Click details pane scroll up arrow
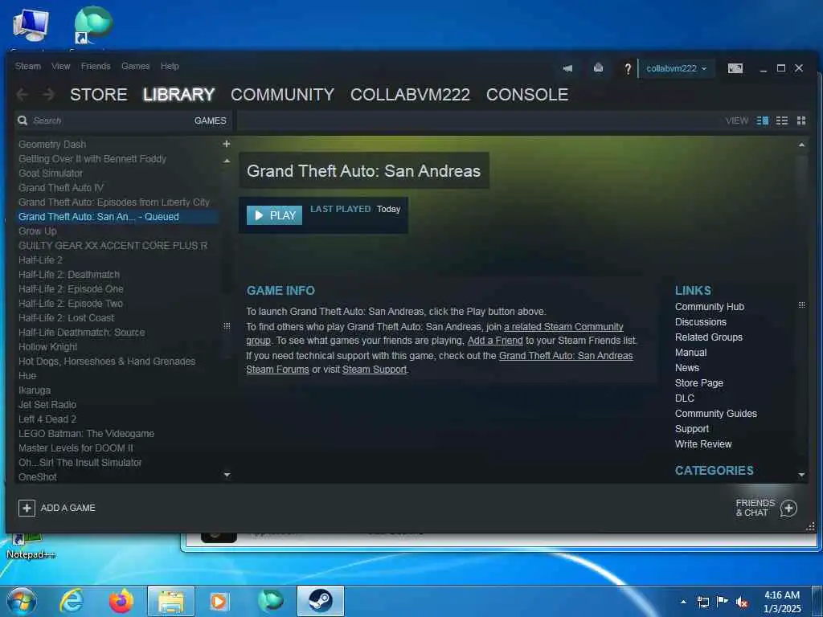 point(801,145)
